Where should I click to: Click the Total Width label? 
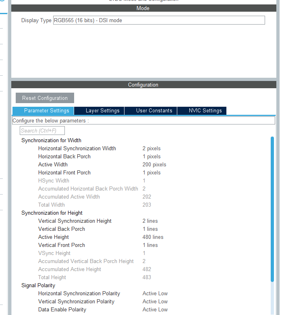52,205
